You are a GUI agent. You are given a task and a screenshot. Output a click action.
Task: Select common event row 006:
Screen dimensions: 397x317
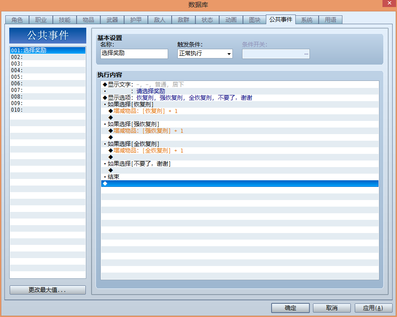point(48,83)
